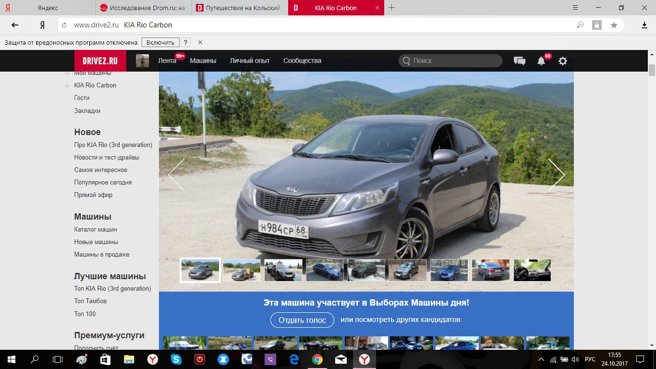Open Топ Тамбов link
The width and height of the screenshot is (656, 369).
[x=90, y=301]
